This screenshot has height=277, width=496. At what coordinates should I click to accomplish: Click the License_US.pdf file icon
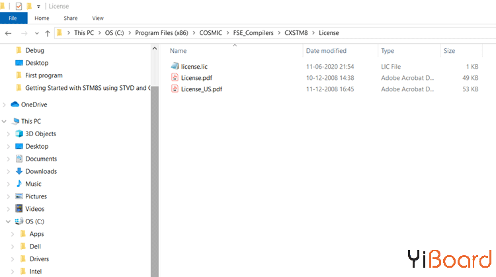click(x=175, y=89)
